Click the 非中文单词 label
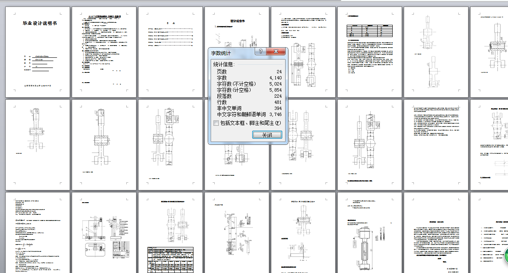The height and width of the screenshot is (273, 508). [x=229, y=108]
